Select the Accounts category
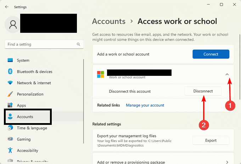The height and width of the screenshot is (164, 241). tap(44, 117)
